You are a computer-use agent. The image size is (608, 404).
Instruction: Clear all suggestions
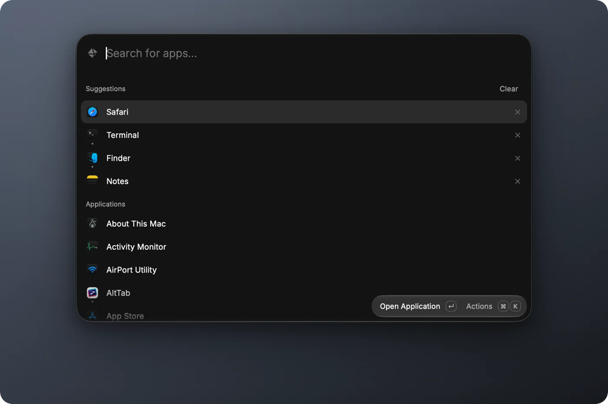click(509, 89)
